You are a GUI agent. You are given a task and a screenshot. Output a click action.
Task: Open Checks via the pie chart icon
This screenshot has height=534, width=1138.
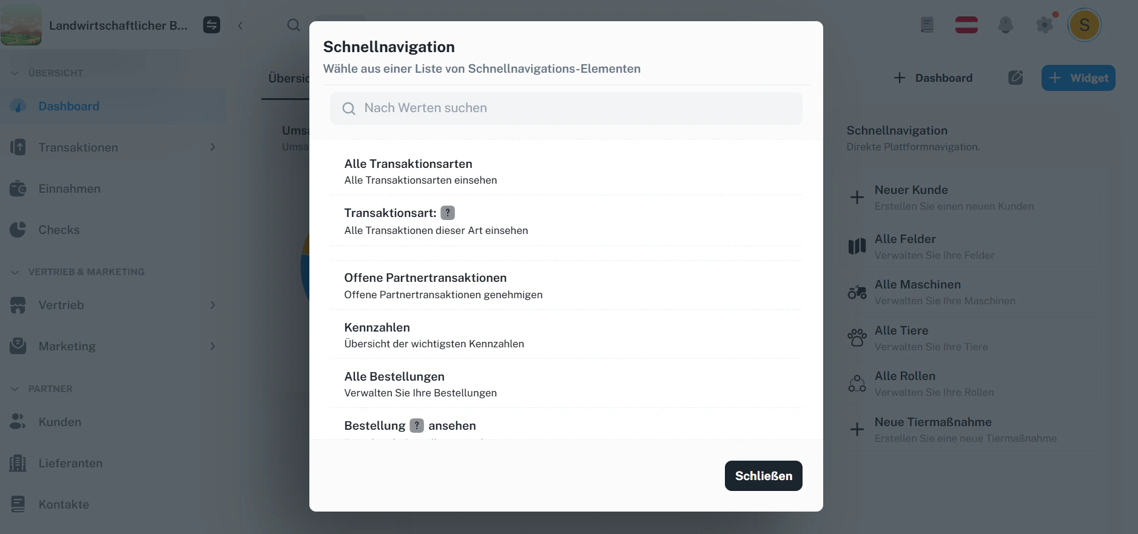[x=18, y=230]
